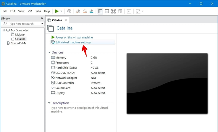Click the Processors device icon
This screenshot has height=132, width=218.
click(x=53, y=63)
